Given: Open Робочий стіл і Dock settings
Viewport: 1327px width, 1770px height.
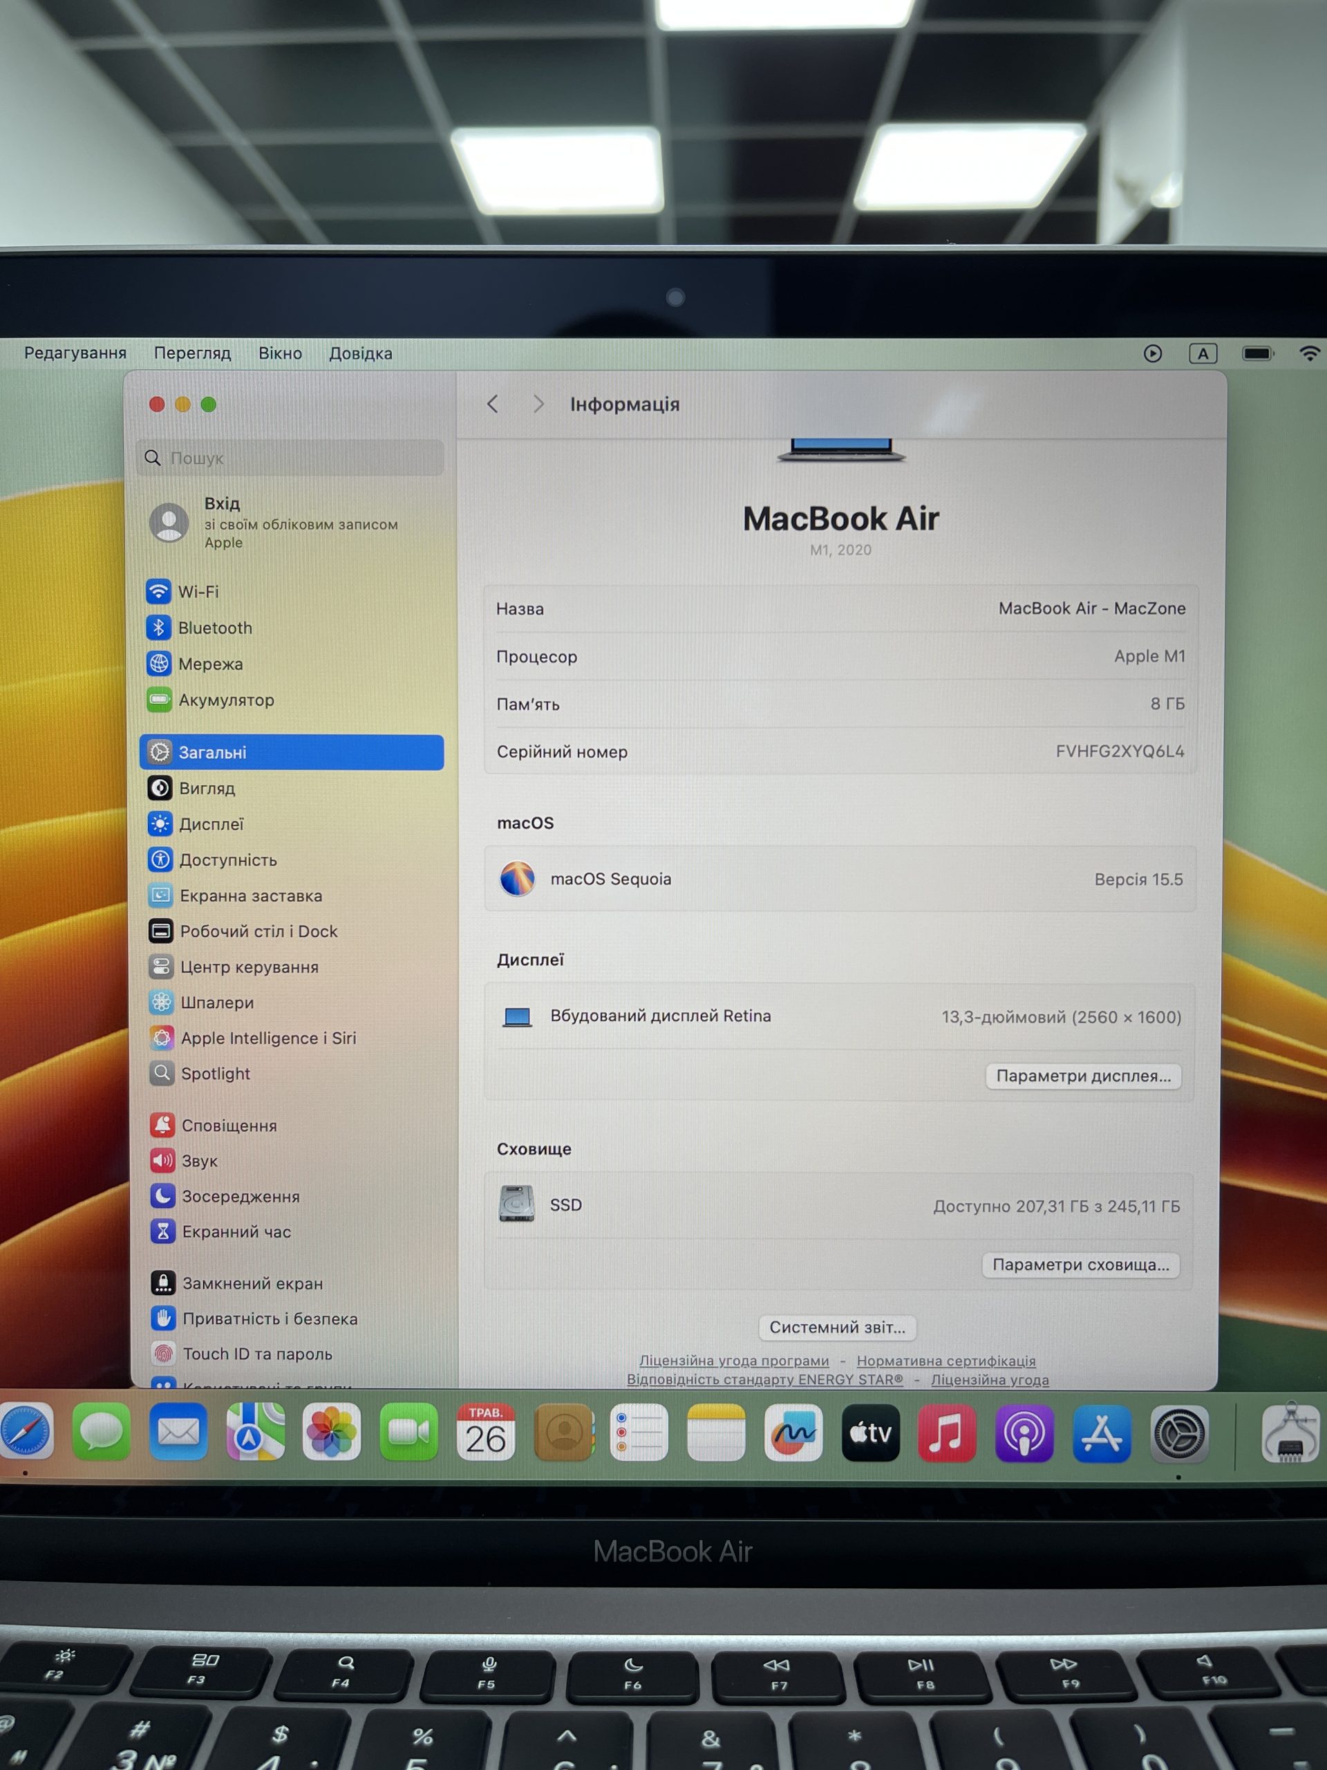Looking at the screenshot, I should pos(243,931).
